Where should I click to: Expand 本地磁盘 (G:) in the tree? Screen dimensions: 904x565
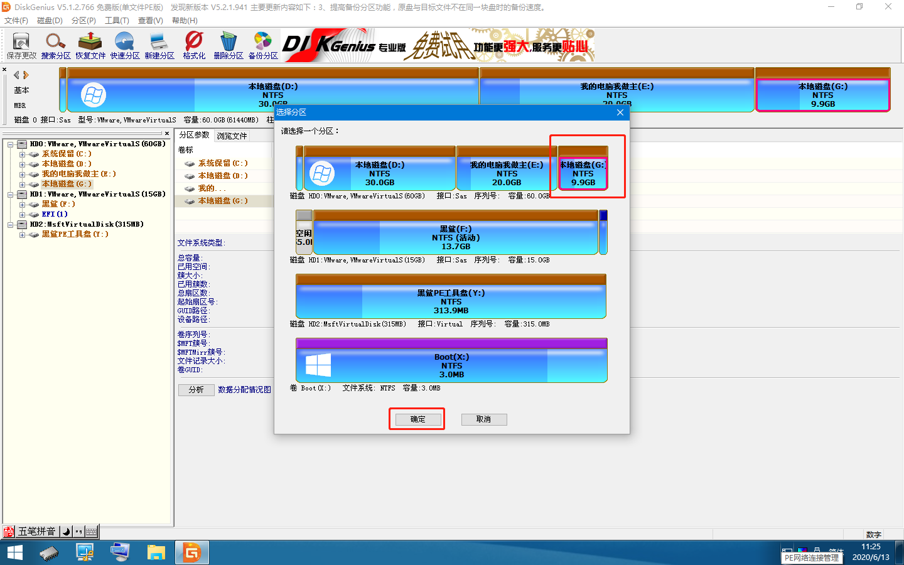22,185
